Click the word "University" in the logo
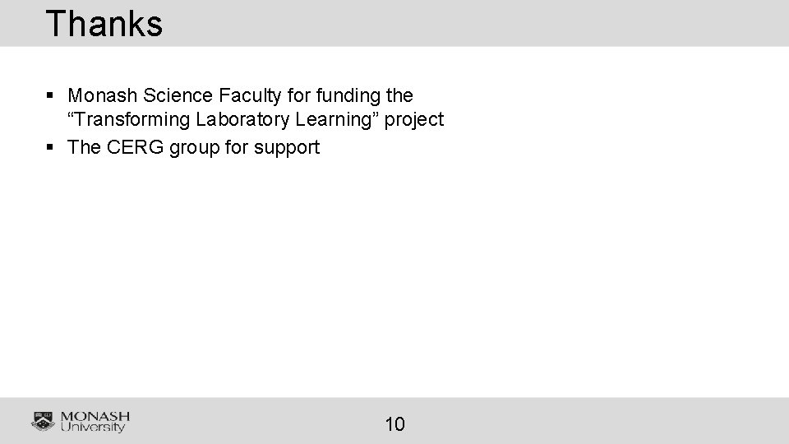Image resolution: width=789 pixels, height=444 pixels. point(93,427)
